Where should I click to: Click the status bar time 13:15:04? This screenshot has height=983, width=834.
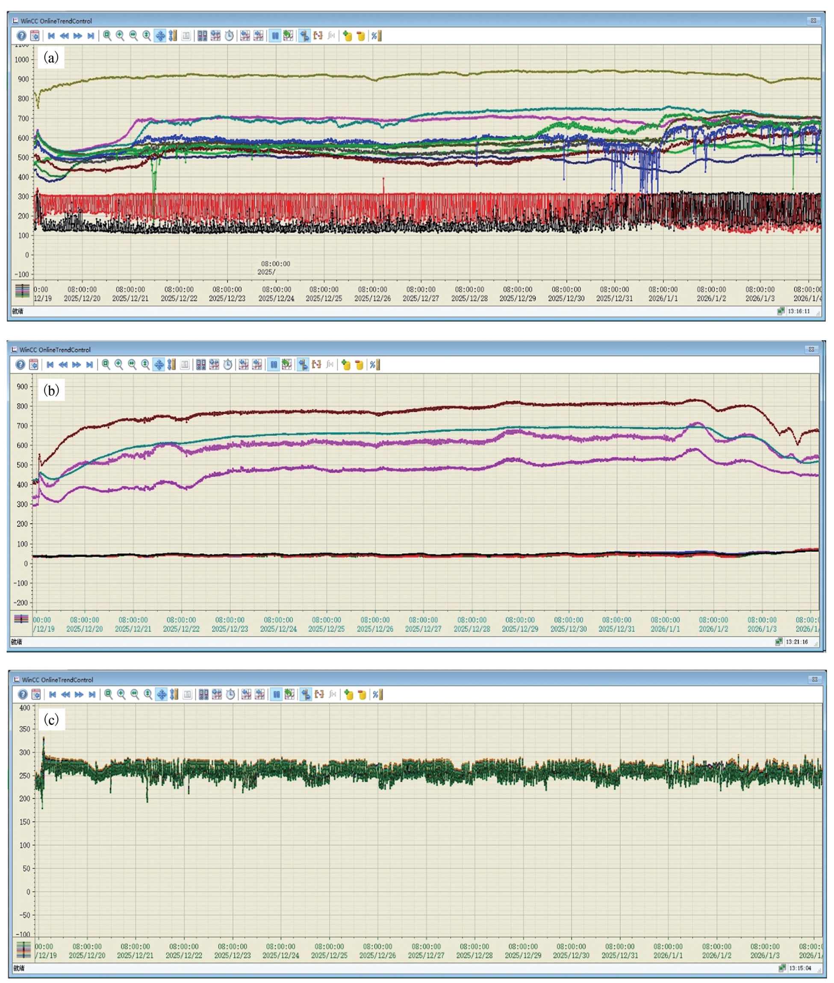[x=800, y=968]
